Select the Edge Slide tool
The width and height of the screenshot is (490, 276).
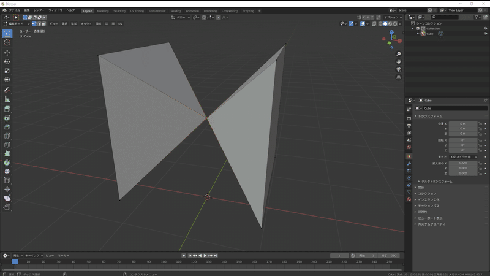coord(7,180)
